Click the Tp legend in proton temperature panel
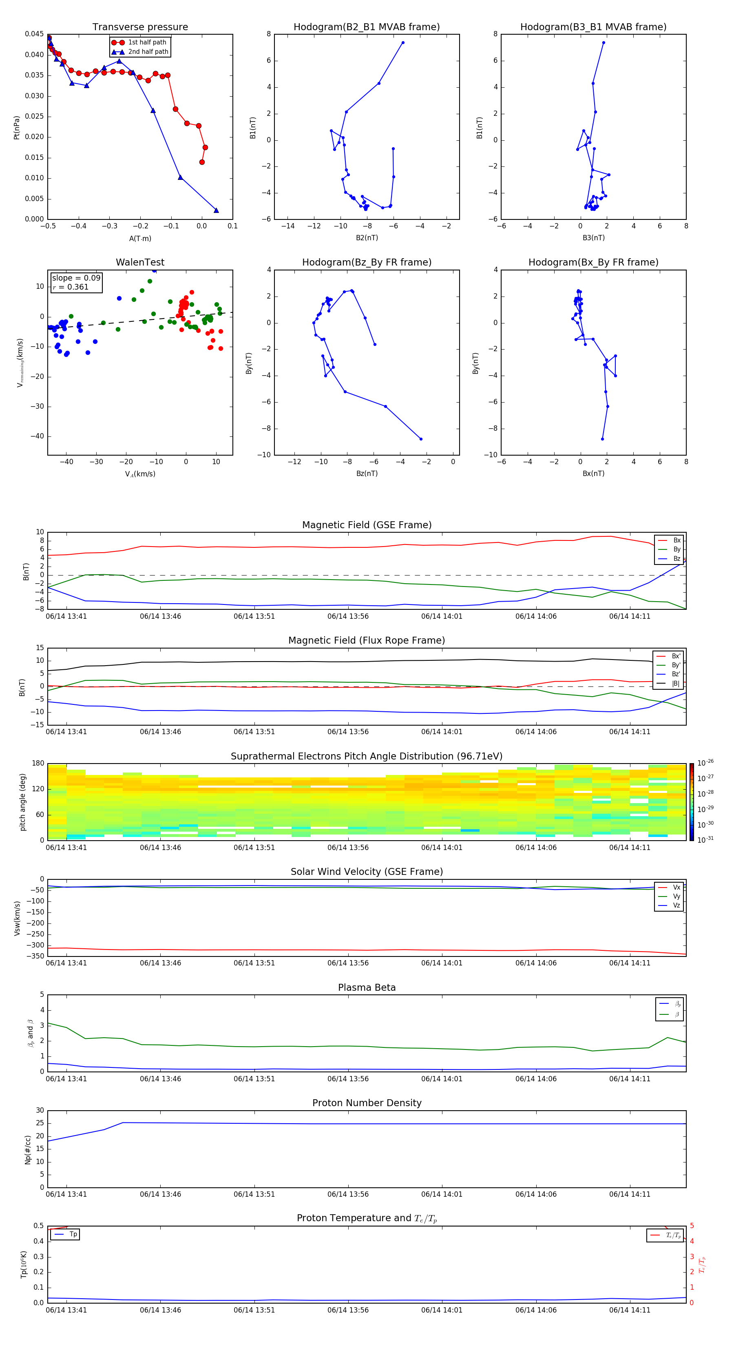The width and height of the screenshot is (734, 1346). [x=65, y=1234]
